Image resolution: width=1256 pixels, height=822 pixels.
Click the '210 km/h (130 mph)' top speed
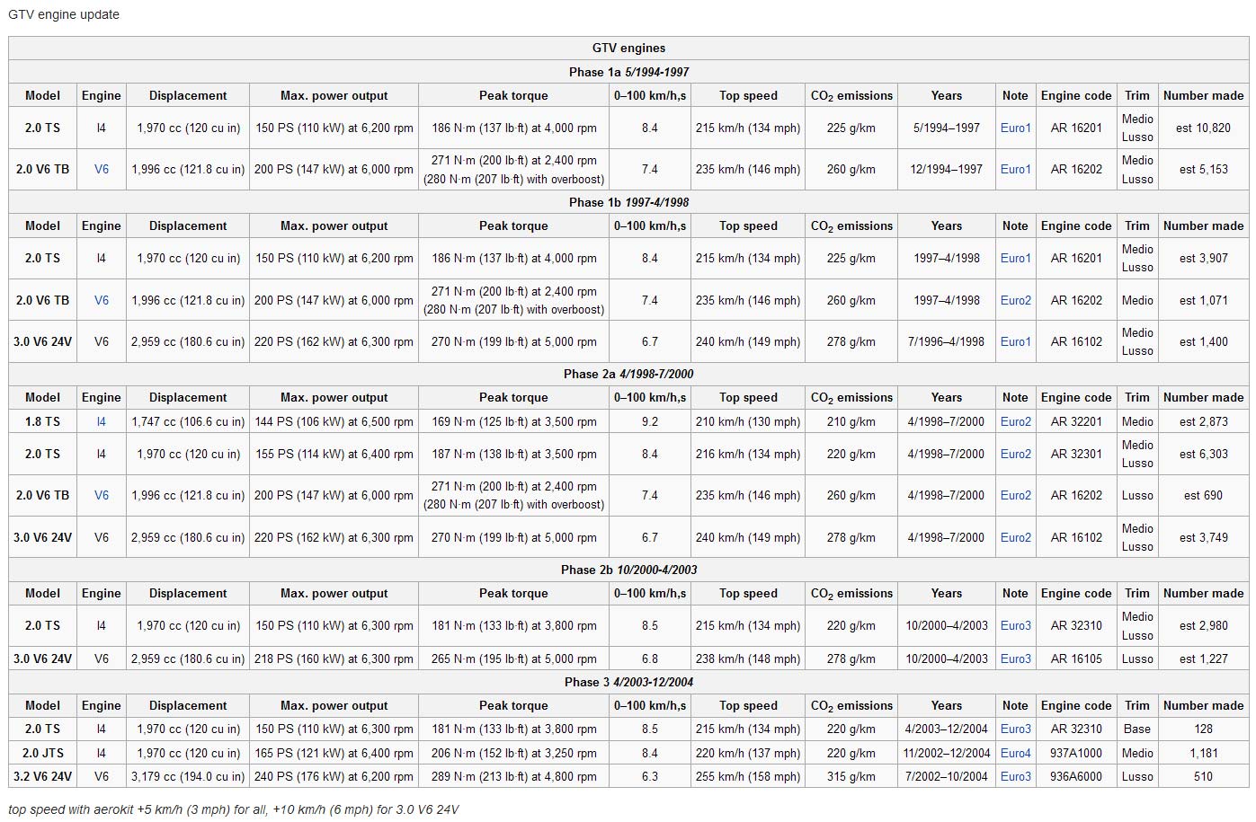coord(747,421)
